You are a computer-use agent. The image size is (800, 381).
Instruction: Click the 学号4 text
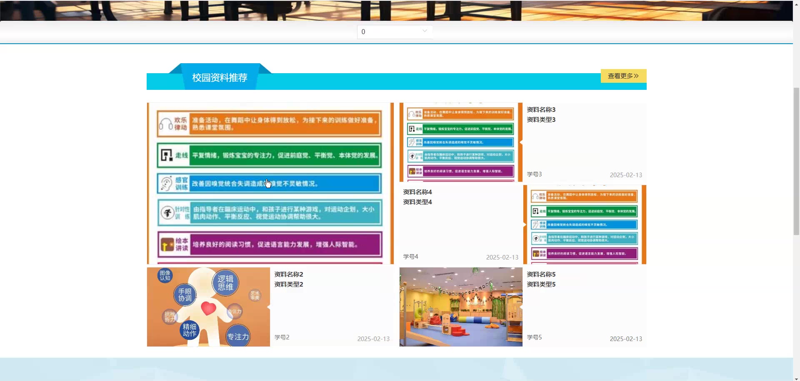click(410, 257)
